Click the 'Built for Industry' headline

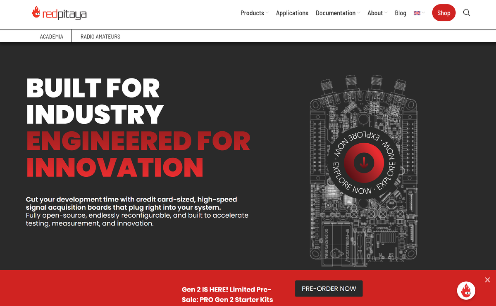pyautogui.click(x=95, y=101)
